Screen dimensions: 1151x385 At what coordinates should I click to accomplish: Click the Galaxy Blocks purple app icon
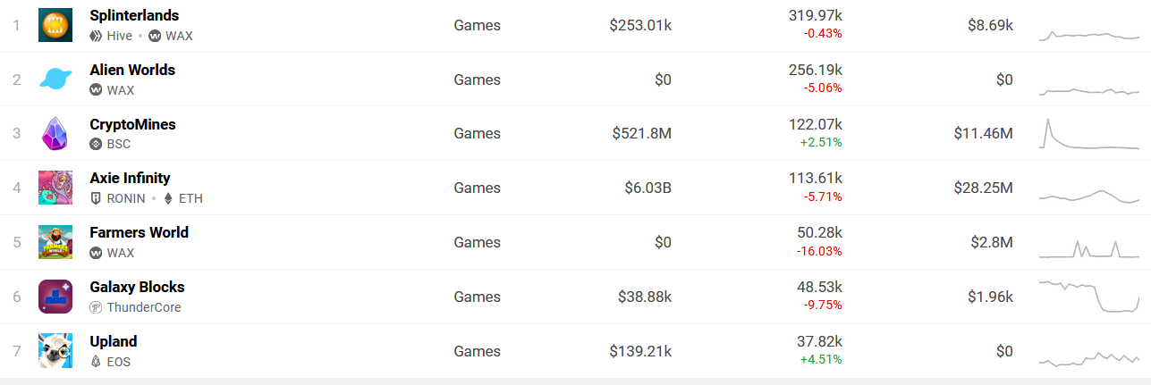55,297
